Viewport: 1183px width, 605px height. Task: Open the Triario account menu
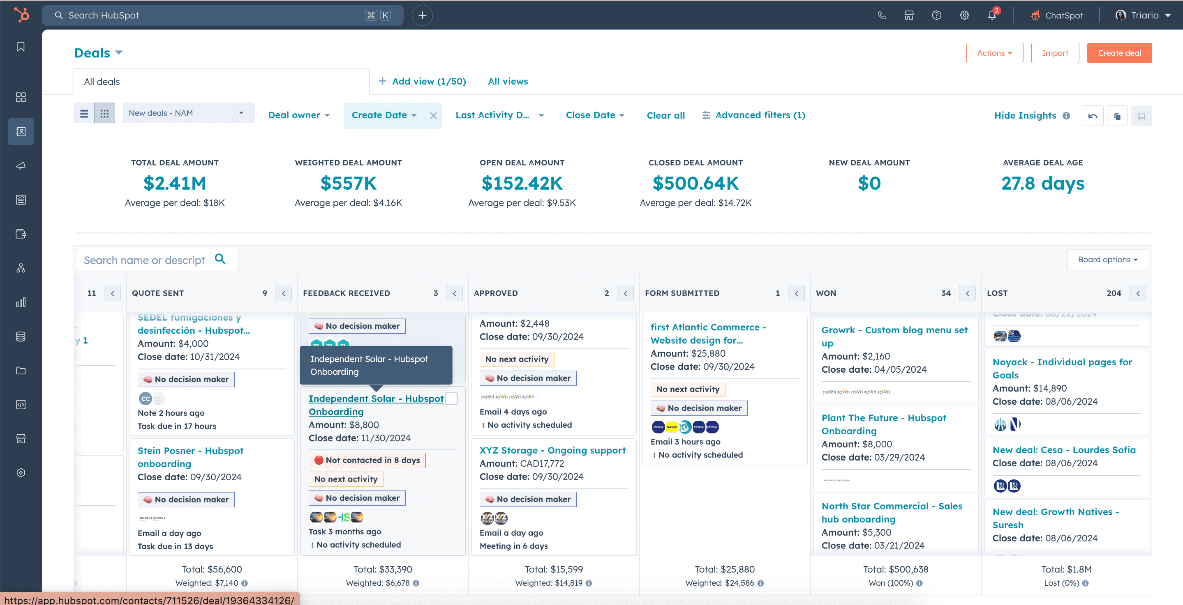[x=1143, y=15]
